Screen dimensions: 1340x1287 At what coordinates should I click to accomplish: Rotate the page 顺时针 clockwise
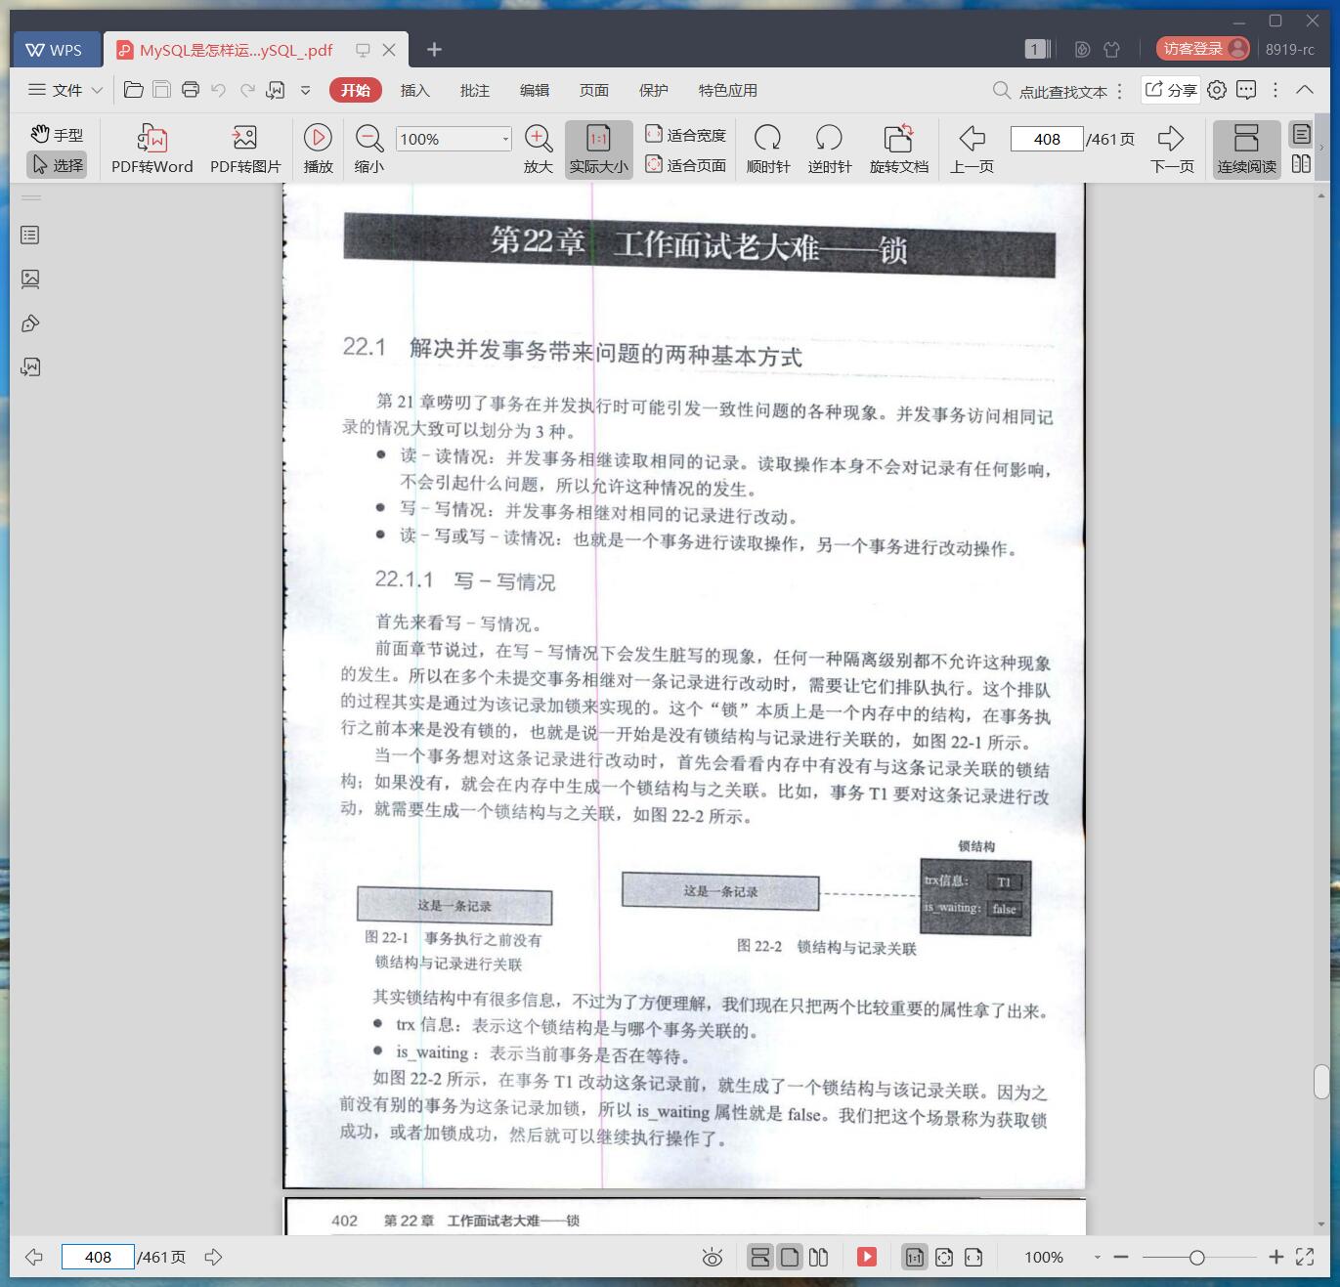[x=768, y=149]
